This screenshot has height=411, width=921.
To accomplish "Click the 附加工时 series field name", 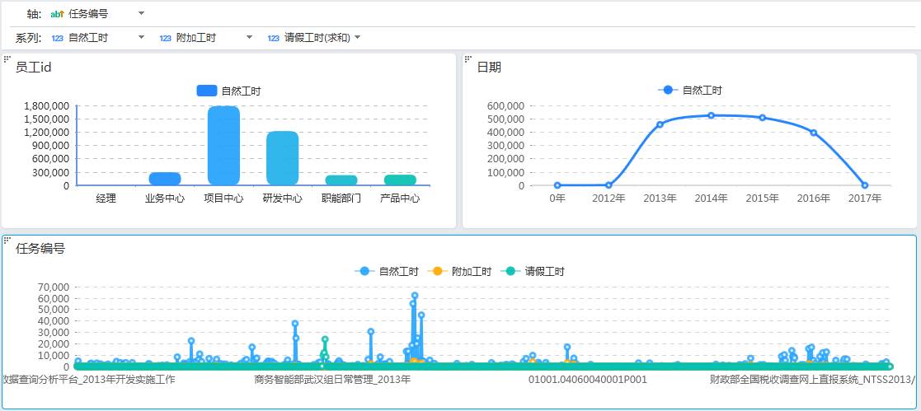I will (196, 38).
